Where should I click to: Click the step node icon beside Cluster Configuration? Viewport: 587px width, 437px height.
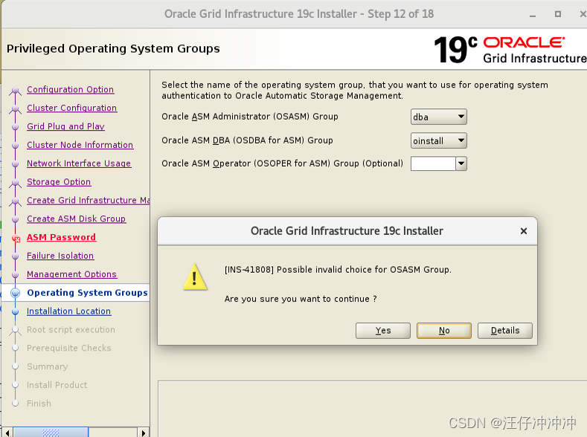(16, 109)
